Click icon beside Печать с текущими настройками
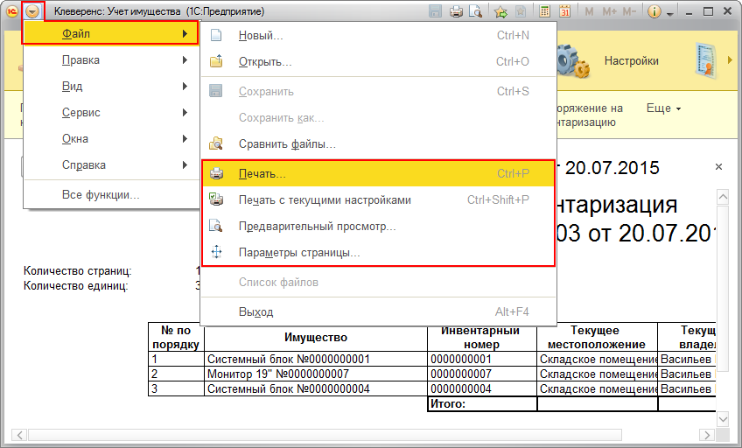This screenshot has height=448, width=742. point(216,199)
